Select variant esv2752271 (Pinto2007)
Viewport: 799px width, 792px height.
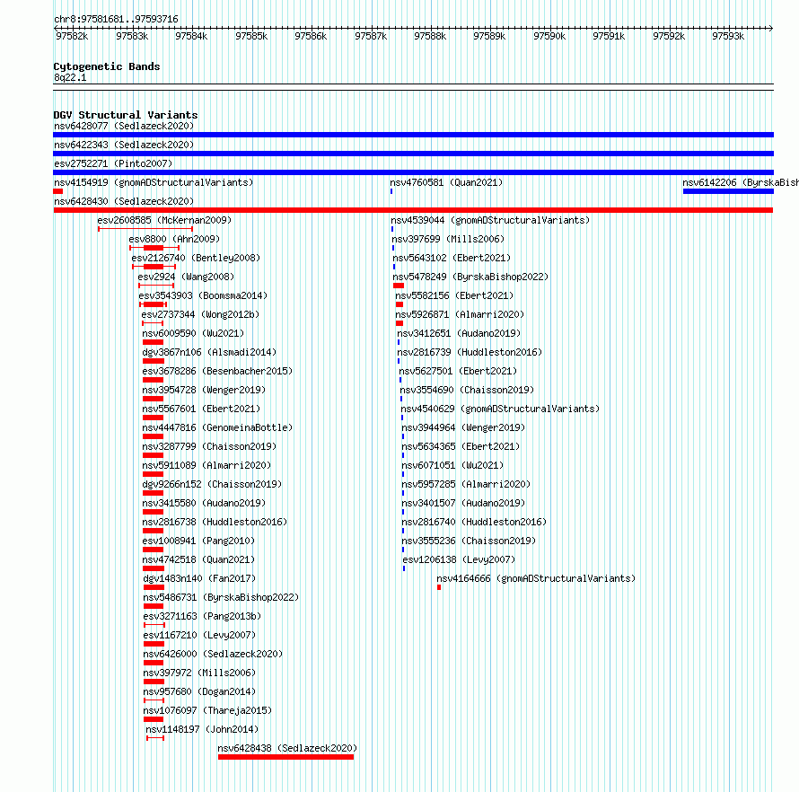pos(113,163)
